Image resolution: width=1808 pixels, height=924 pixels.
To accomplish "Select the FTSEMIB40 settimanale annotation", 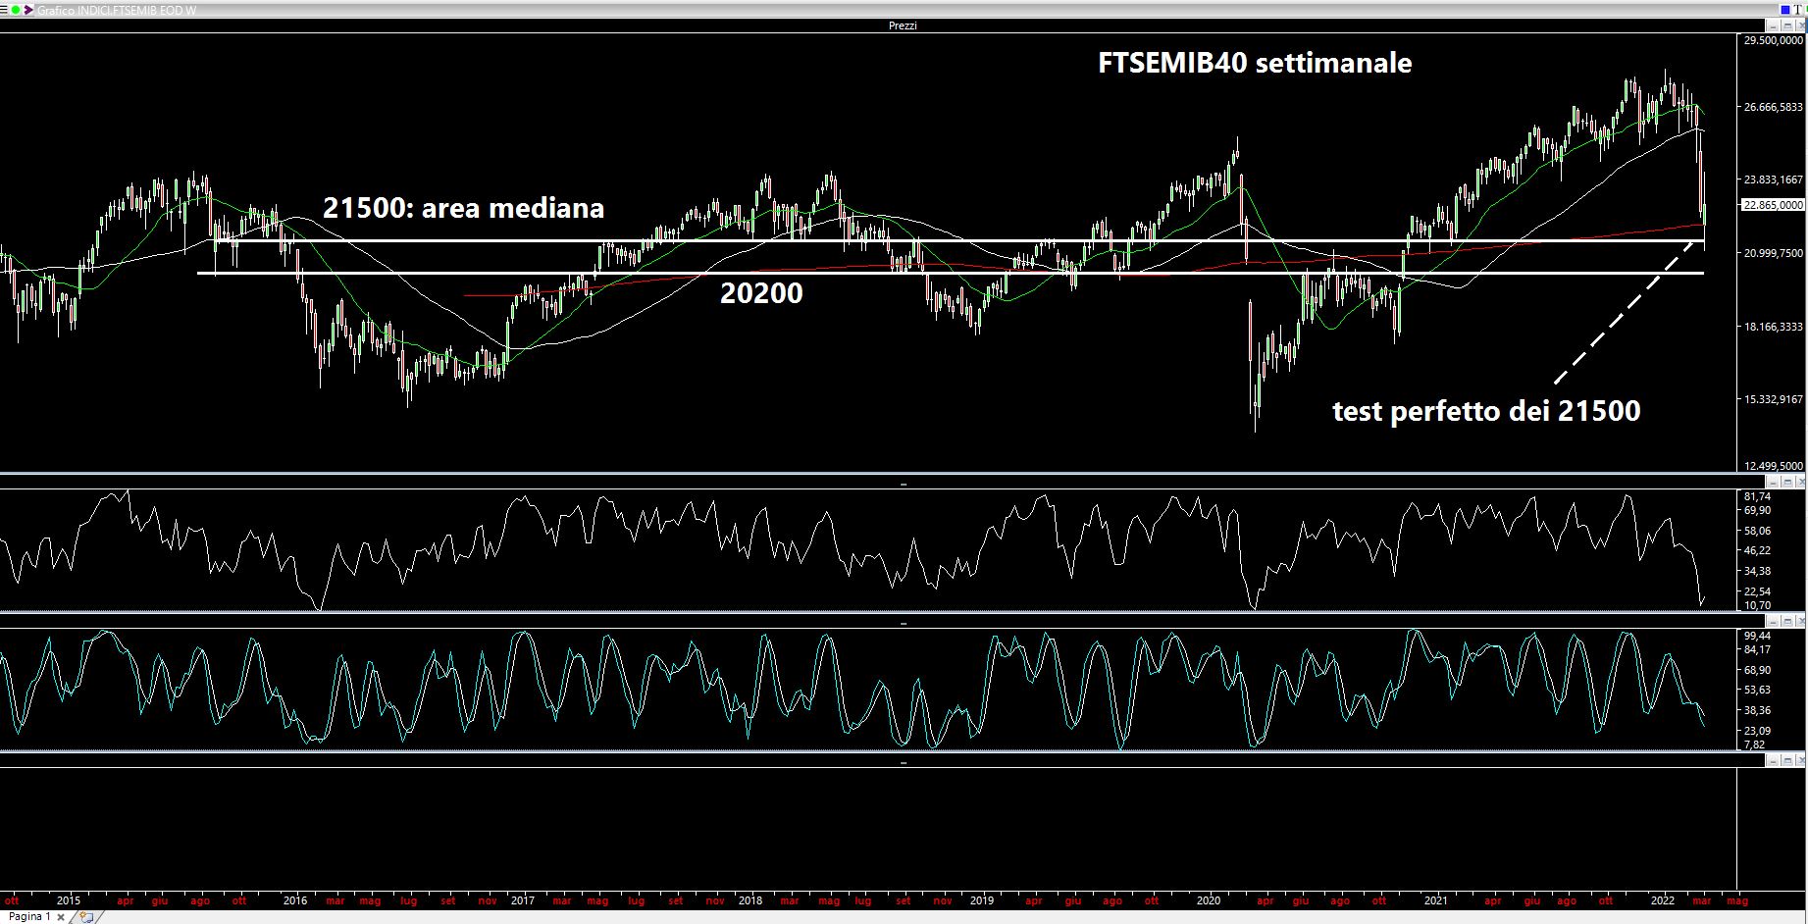I will point(1255,63).
